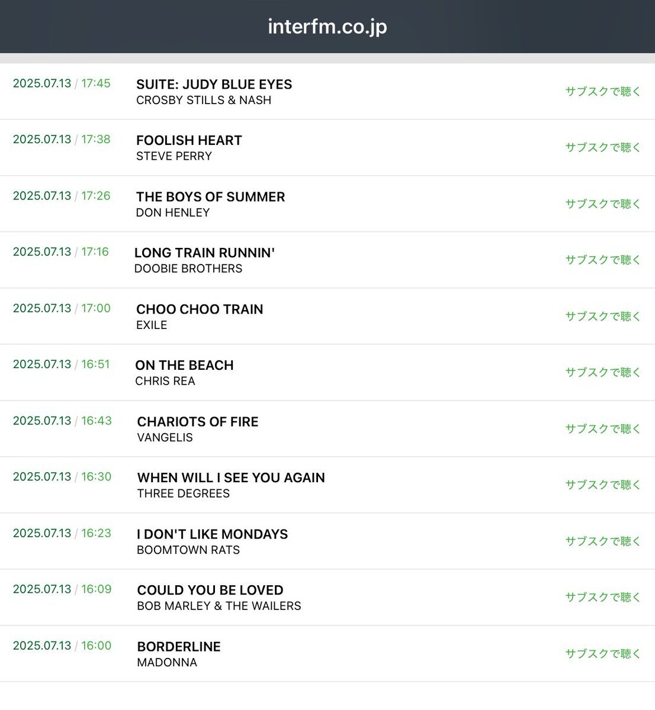Open subscription link for On the Beach
655x710 pixels.
click(603, 372)
